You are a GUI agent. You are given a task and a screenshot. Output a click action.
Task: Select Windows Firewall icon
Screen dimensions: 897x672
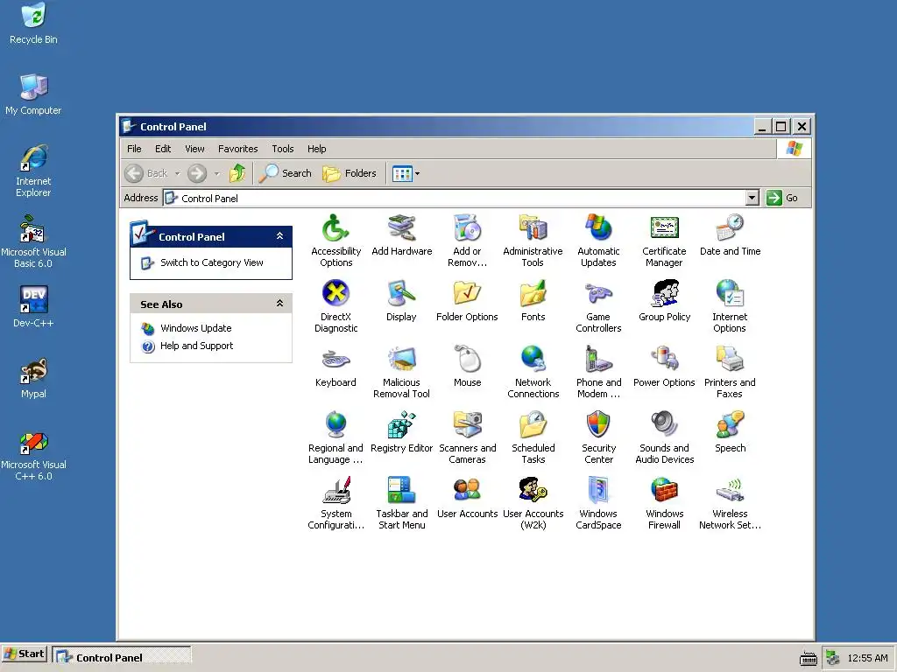click(664, 491)
